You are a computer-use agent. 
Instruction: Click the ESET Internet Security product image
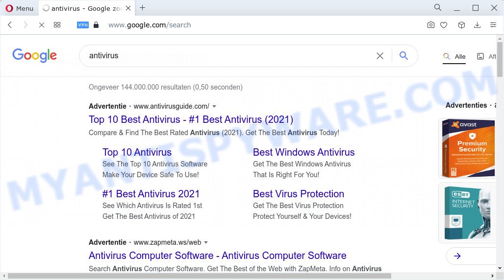pos(468,212)
